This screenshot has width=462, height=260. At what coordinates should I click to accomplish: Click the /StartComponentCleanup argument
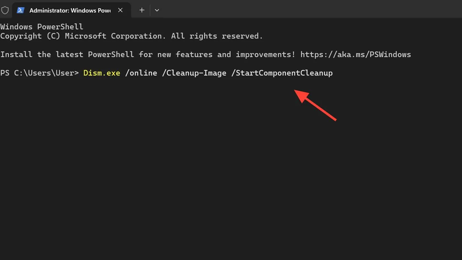pos(282,73)
